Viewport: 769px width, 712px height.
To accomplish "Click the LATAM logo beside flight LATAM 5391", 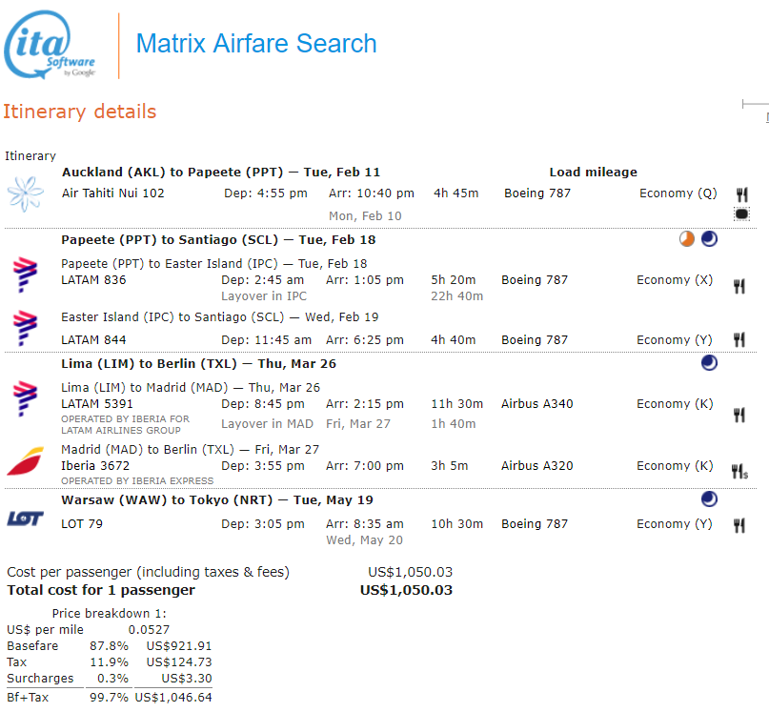I will tap(25, 398).
